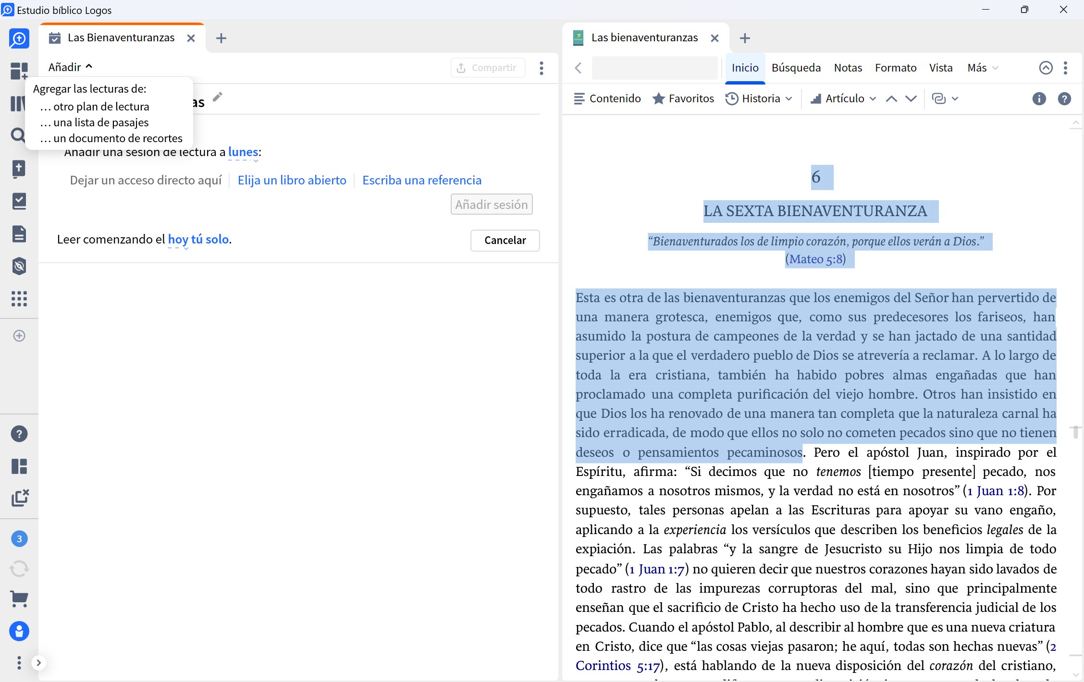This screenshot has width=1084, height=682.
Task: Click the Cancelar button
Action: 505,240
